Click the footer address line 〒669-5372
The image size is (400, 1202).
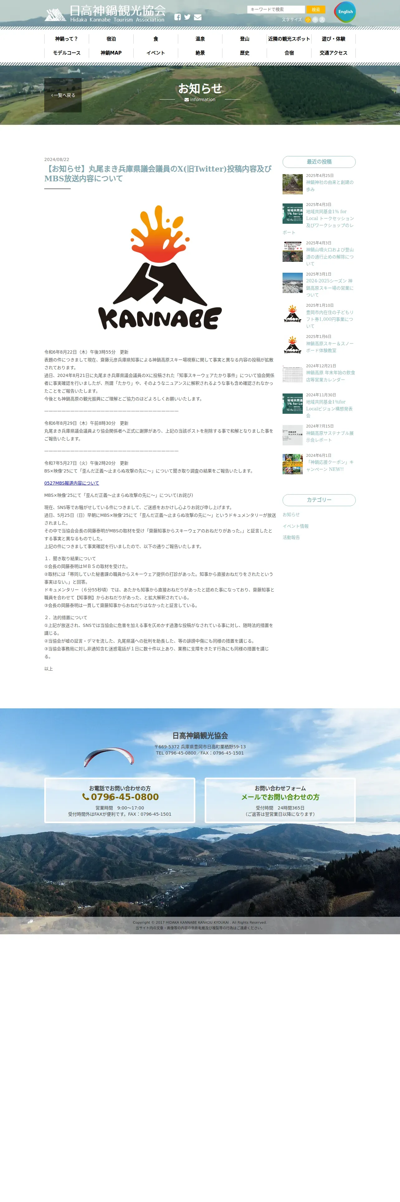click(200, 747)
